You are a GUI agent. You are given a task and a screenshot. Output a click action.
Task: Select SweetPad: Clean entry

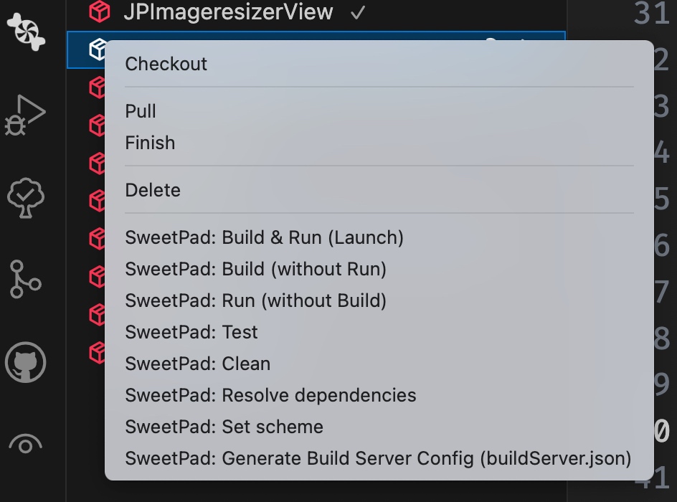(197, 364)
